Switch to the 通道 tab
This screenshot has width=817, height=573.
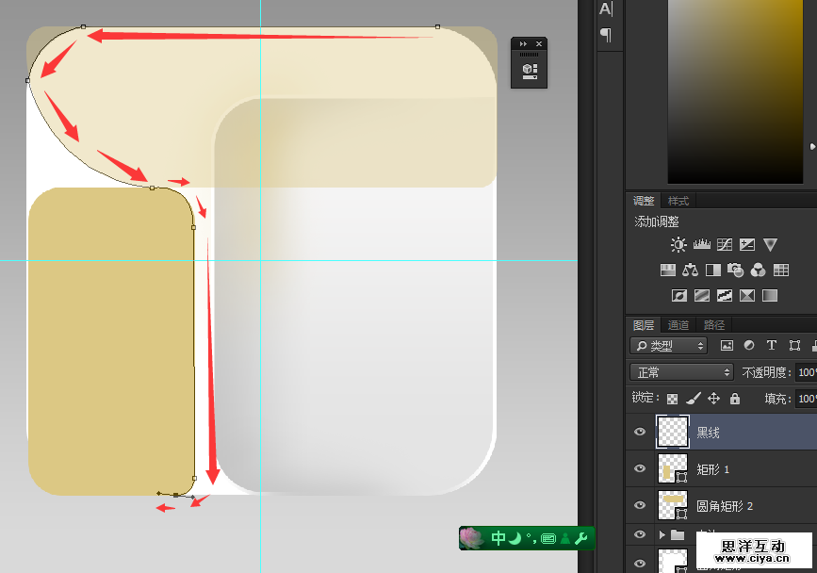[678, 325]
